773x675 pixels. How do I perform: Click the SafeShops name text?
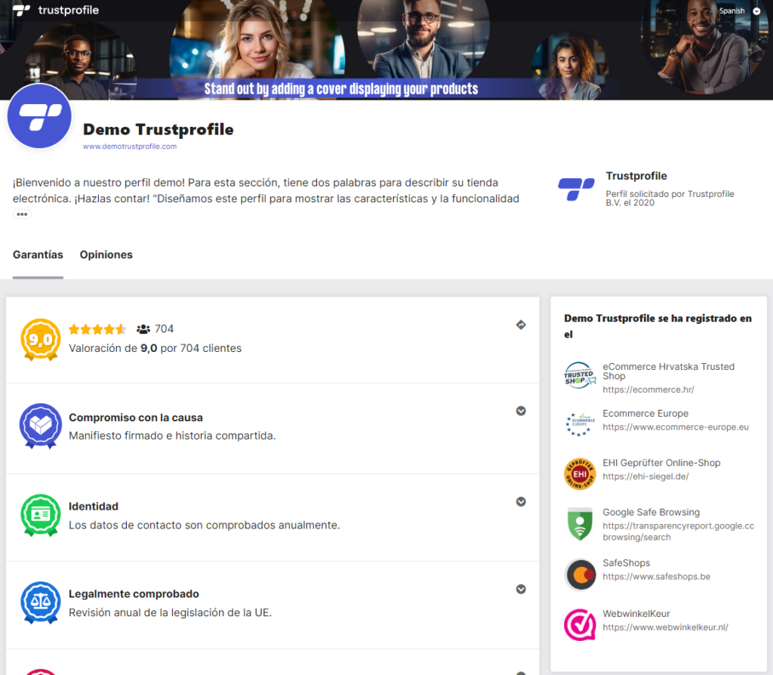point(626,563)
